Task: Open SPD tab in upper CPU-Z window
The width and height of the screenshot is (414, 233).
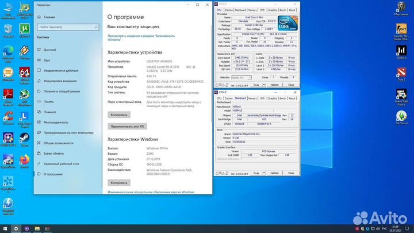Action: coord(262,10)
